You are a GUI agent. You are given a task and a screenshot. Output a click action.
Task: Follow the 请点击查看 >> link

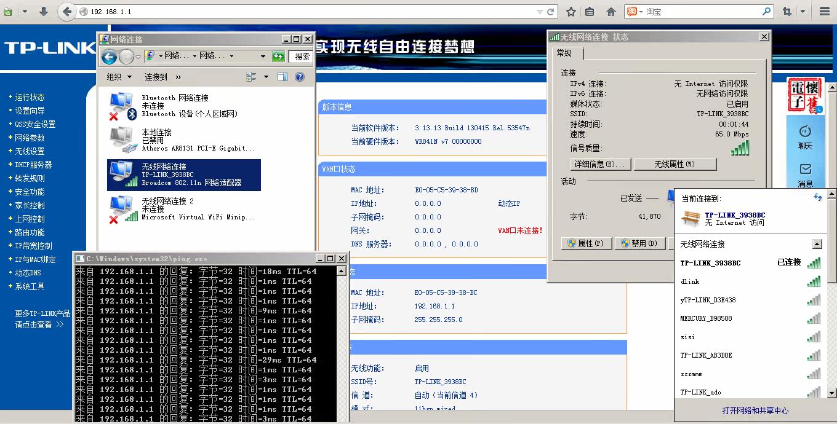[39, 324]
